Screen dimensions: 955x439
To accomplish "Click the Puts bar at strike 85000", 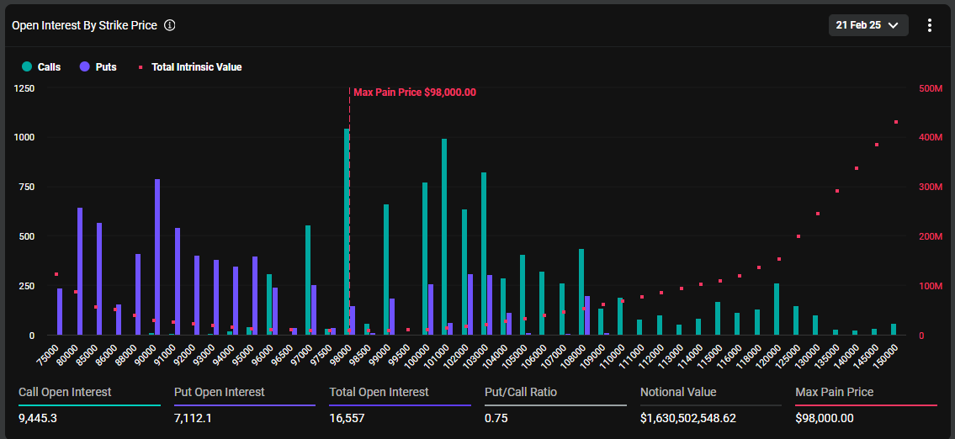I will coord(99,279).
